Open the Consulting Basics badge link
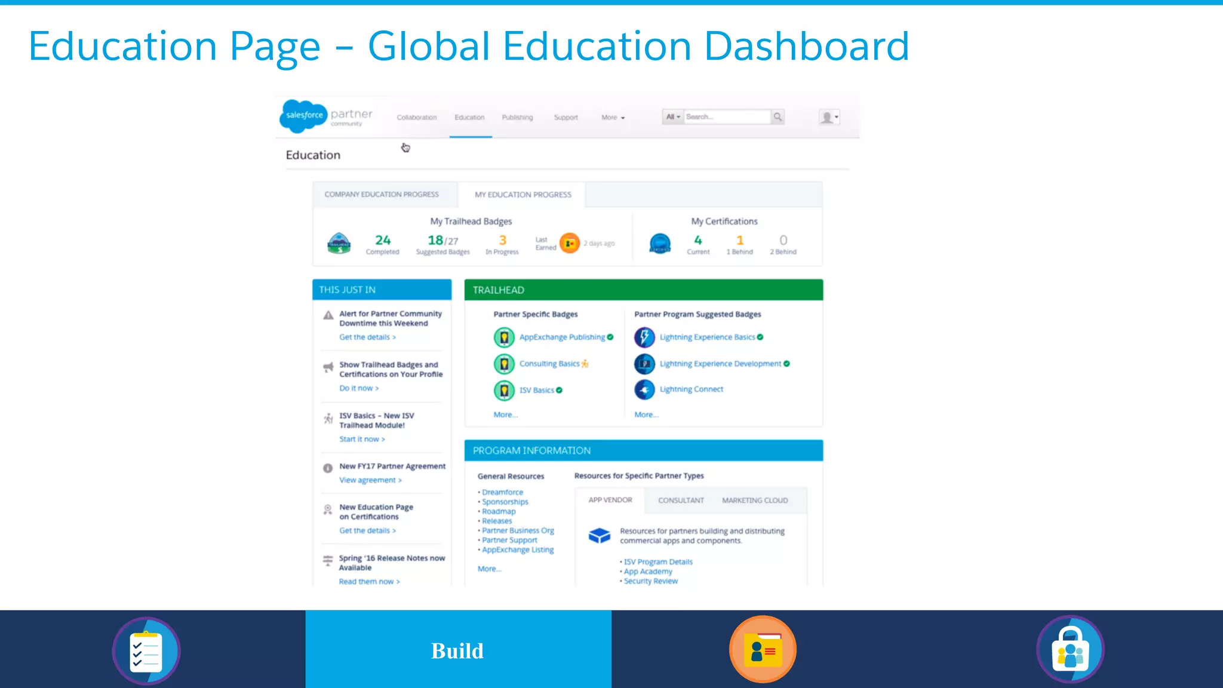 [x=549, y=364]
